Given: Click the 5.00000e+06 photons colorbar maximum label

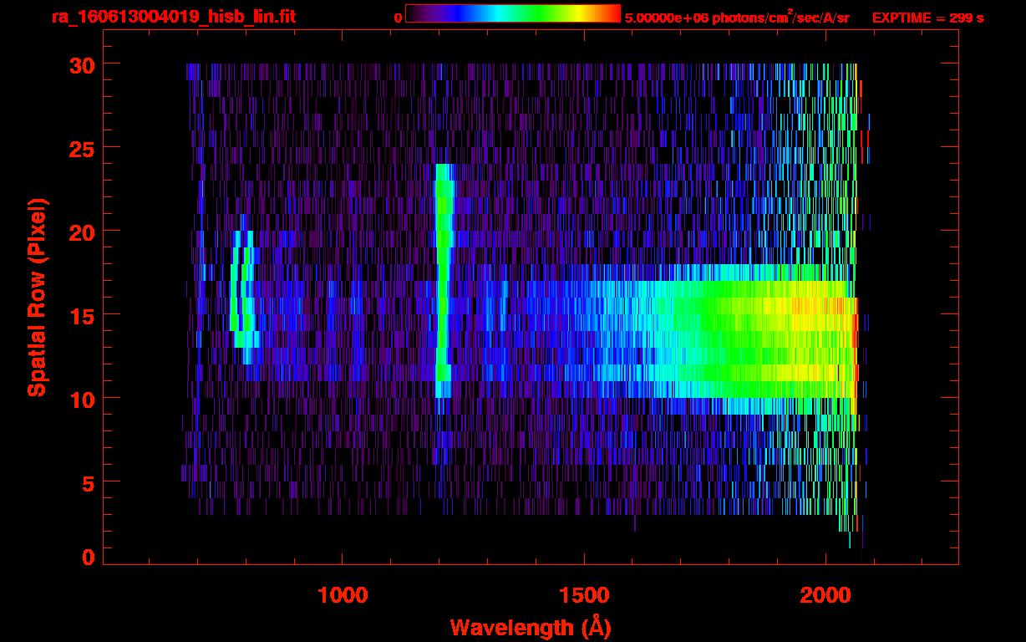Looking at the screenshot, I should click(x=737, y=18).
